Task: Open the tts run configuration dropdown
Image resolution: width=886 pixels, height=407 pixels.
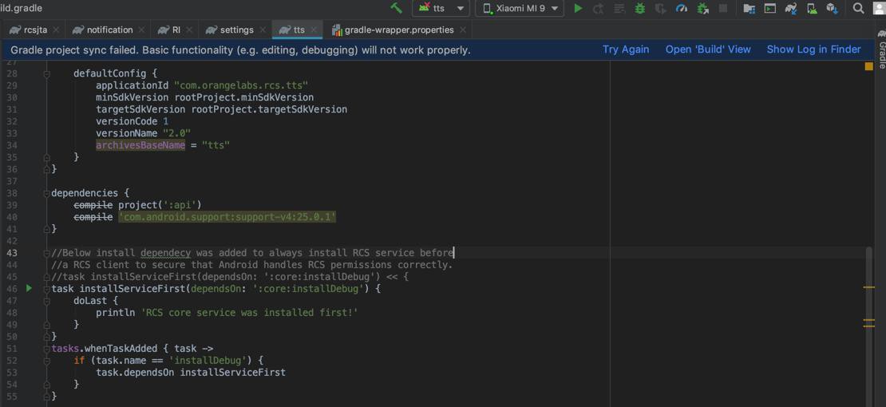Action: (440, 8)
